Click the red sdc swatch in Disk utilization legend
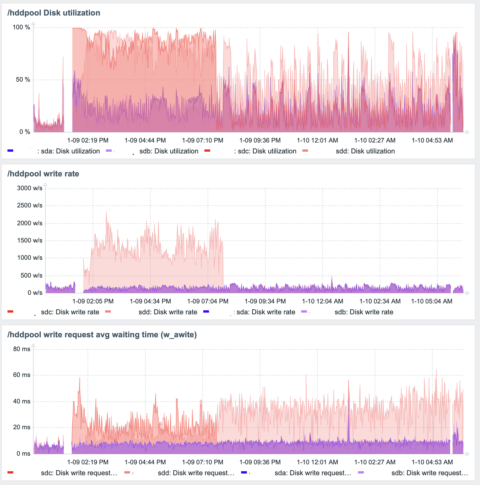 click(207, 151)
